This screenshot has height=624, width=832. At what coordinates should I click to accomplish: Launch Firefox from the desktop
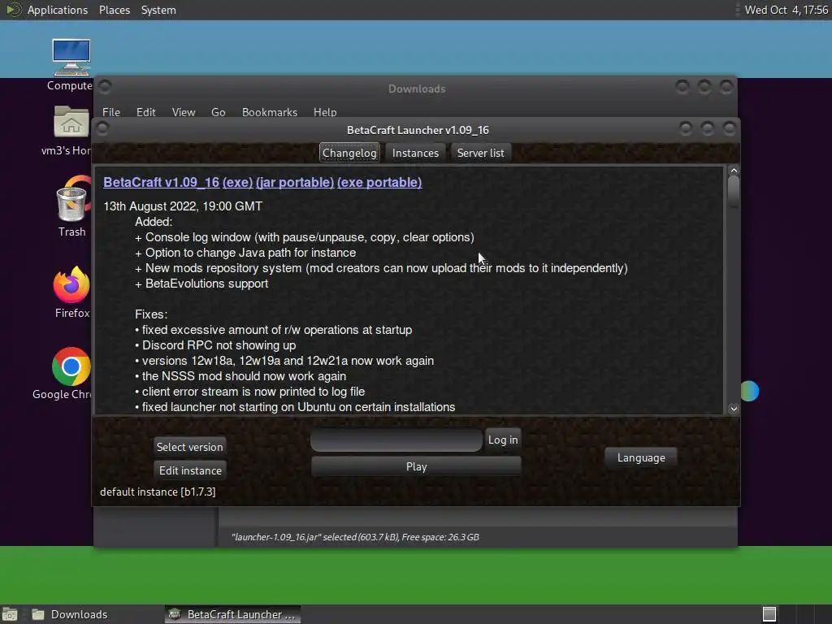pyautogui.click(x=71, y=284)
